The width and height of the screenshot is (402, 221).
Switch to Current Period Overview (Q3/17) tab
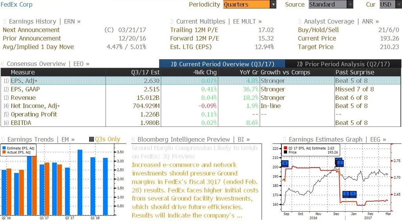click(x=222, y=64)
